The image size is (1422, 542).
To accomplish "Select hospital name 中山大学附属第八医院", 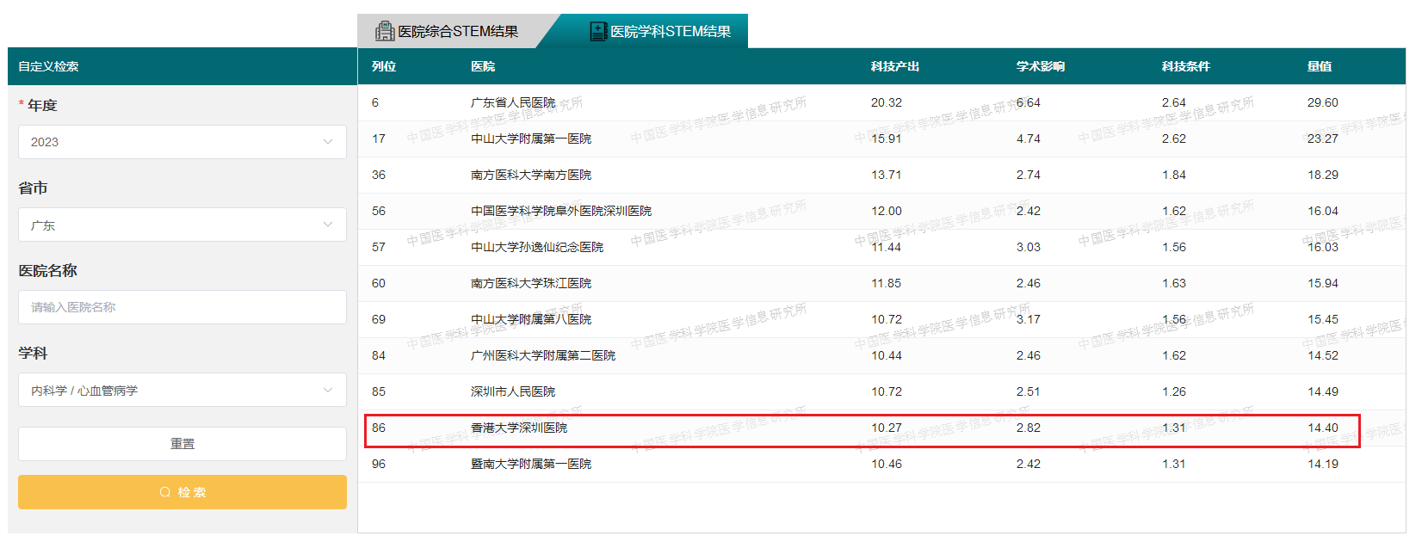I will (531, 319).
